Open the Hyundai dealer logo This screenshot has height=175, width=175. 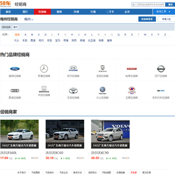tap(73, 69)
